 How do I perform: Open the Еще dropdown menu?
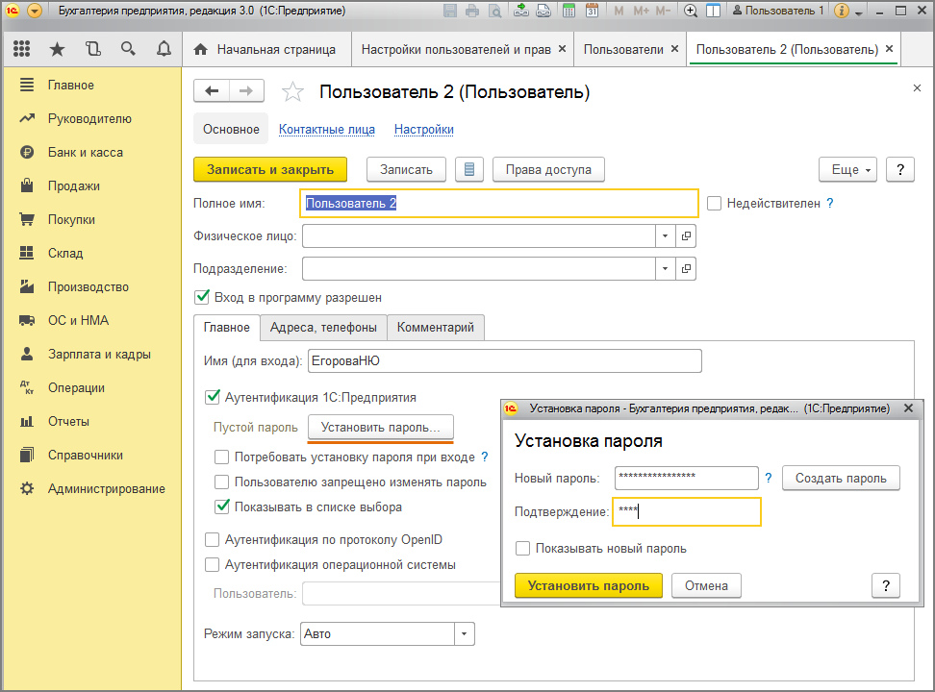847,169
